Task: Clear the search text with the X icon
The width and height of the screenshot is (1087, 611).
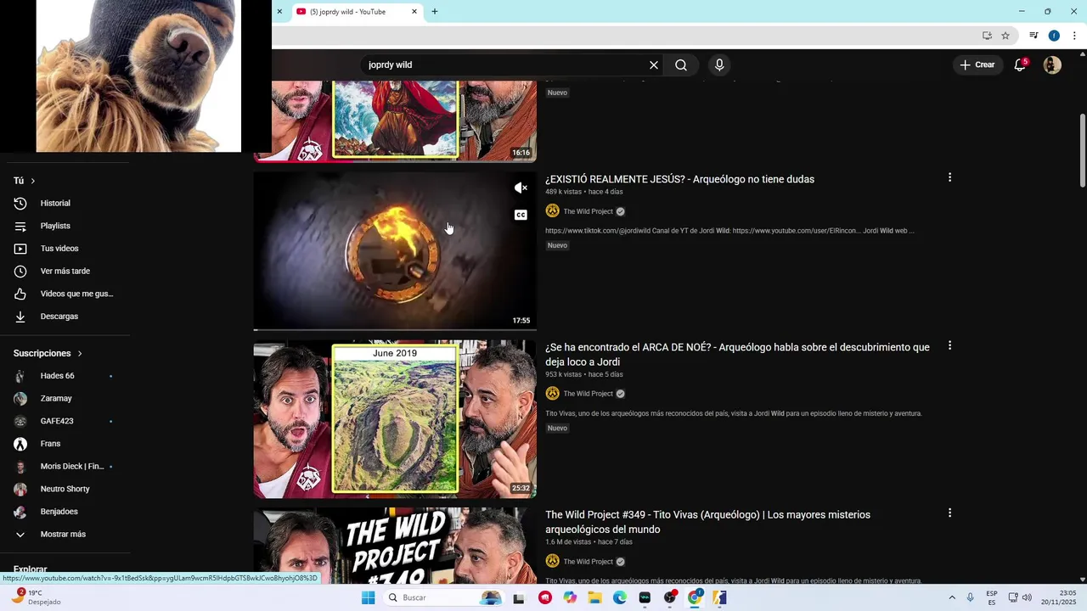Action: click(x=654, y=65)
